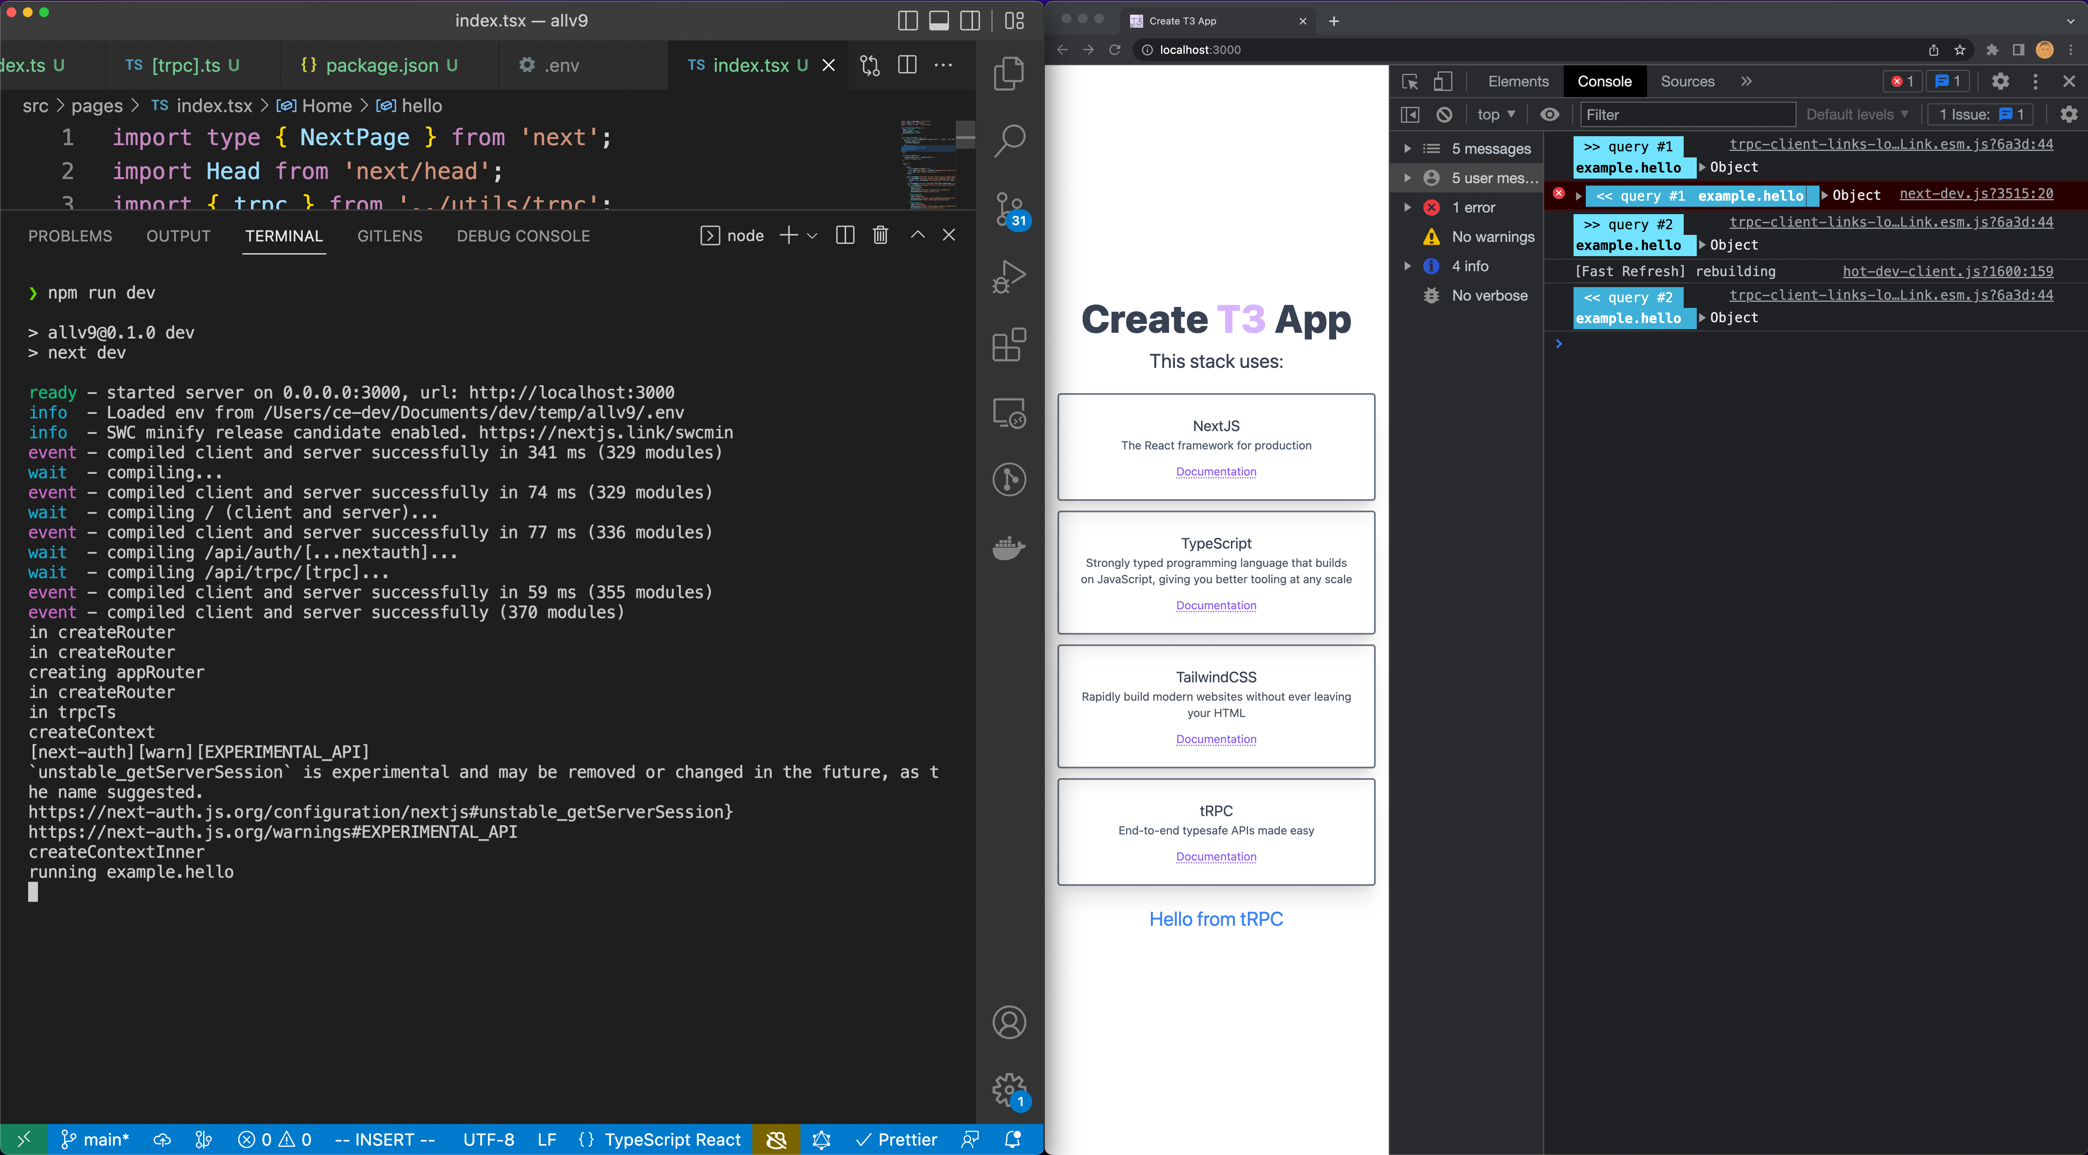Open the Explorer view in VS Code sidebar
Image resolution: width=2088 pixels, height=1155 pixels.
[1009, 74]
